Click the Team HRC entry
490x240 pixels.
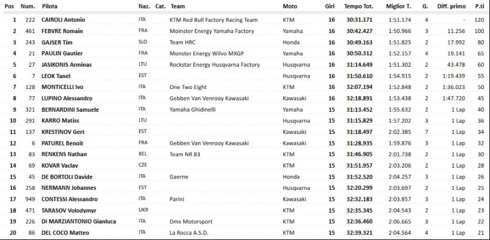pyautogui.click(x=182, y=42)
